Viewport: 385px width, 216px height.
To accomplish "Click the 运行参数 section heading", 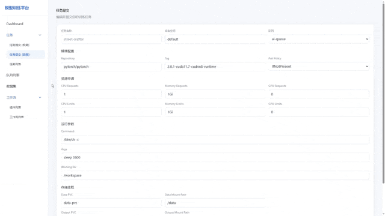I will click(x=67, y=124).
